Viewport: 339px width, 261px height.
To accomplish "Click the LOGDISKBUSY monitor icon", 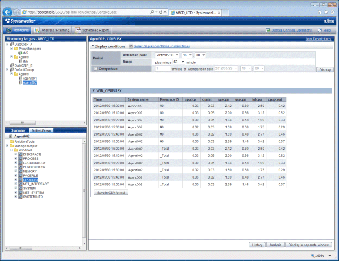I will pyautogui.click(x=20, y=163).
